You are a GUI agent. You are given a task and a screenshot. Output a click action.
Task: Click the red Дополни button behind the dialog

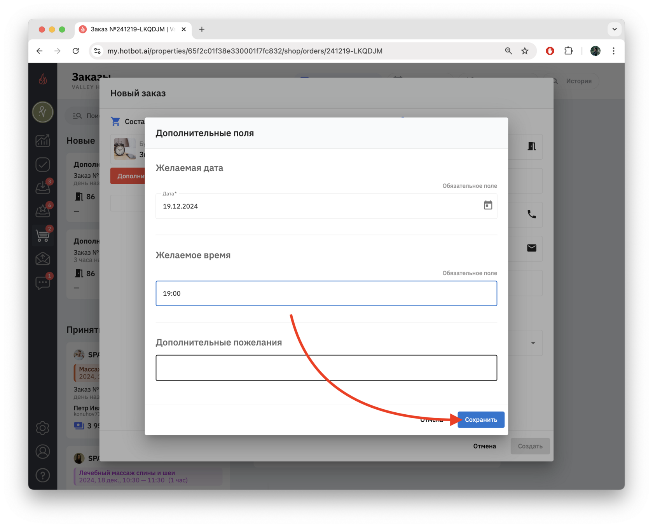[128, 176]
